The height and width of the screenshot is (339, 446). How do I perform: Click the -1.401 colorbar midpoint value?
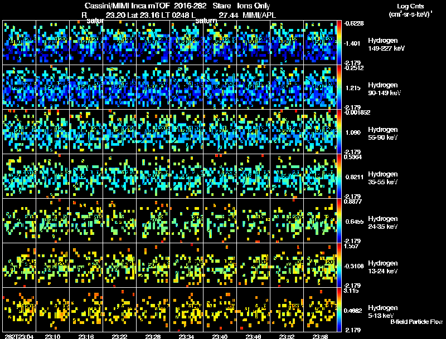pos(352,43)
